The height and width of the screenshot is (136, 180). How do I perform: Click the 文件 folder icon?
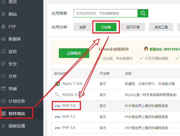(x=3, y=76)
